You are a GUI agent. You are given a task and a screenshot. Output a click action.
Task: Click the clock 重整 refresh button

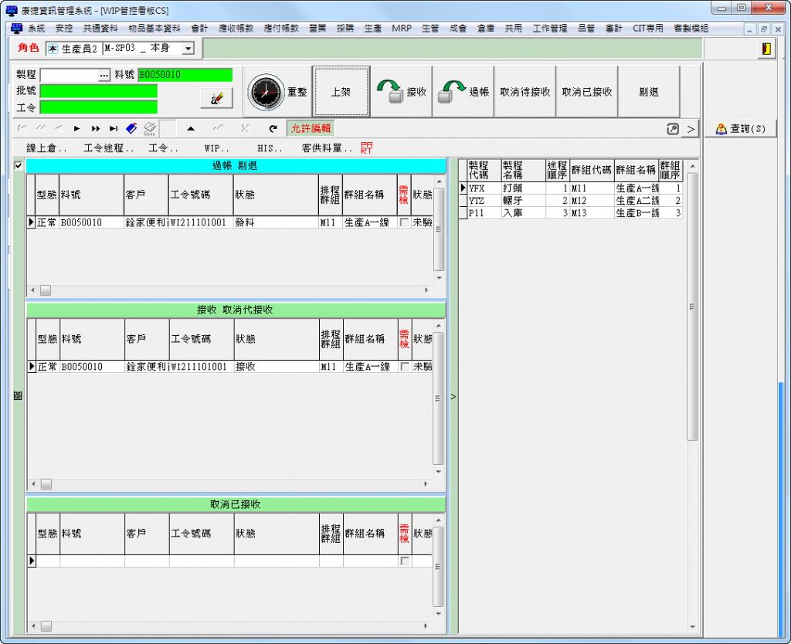click(x=276, y=91)
